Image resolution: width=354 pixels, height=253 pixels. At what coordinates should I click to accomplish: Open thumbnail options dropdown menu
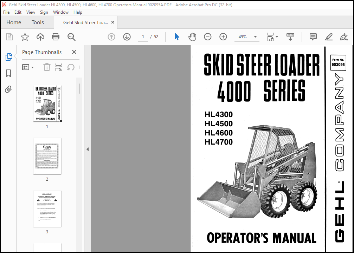tap(28, 67)
